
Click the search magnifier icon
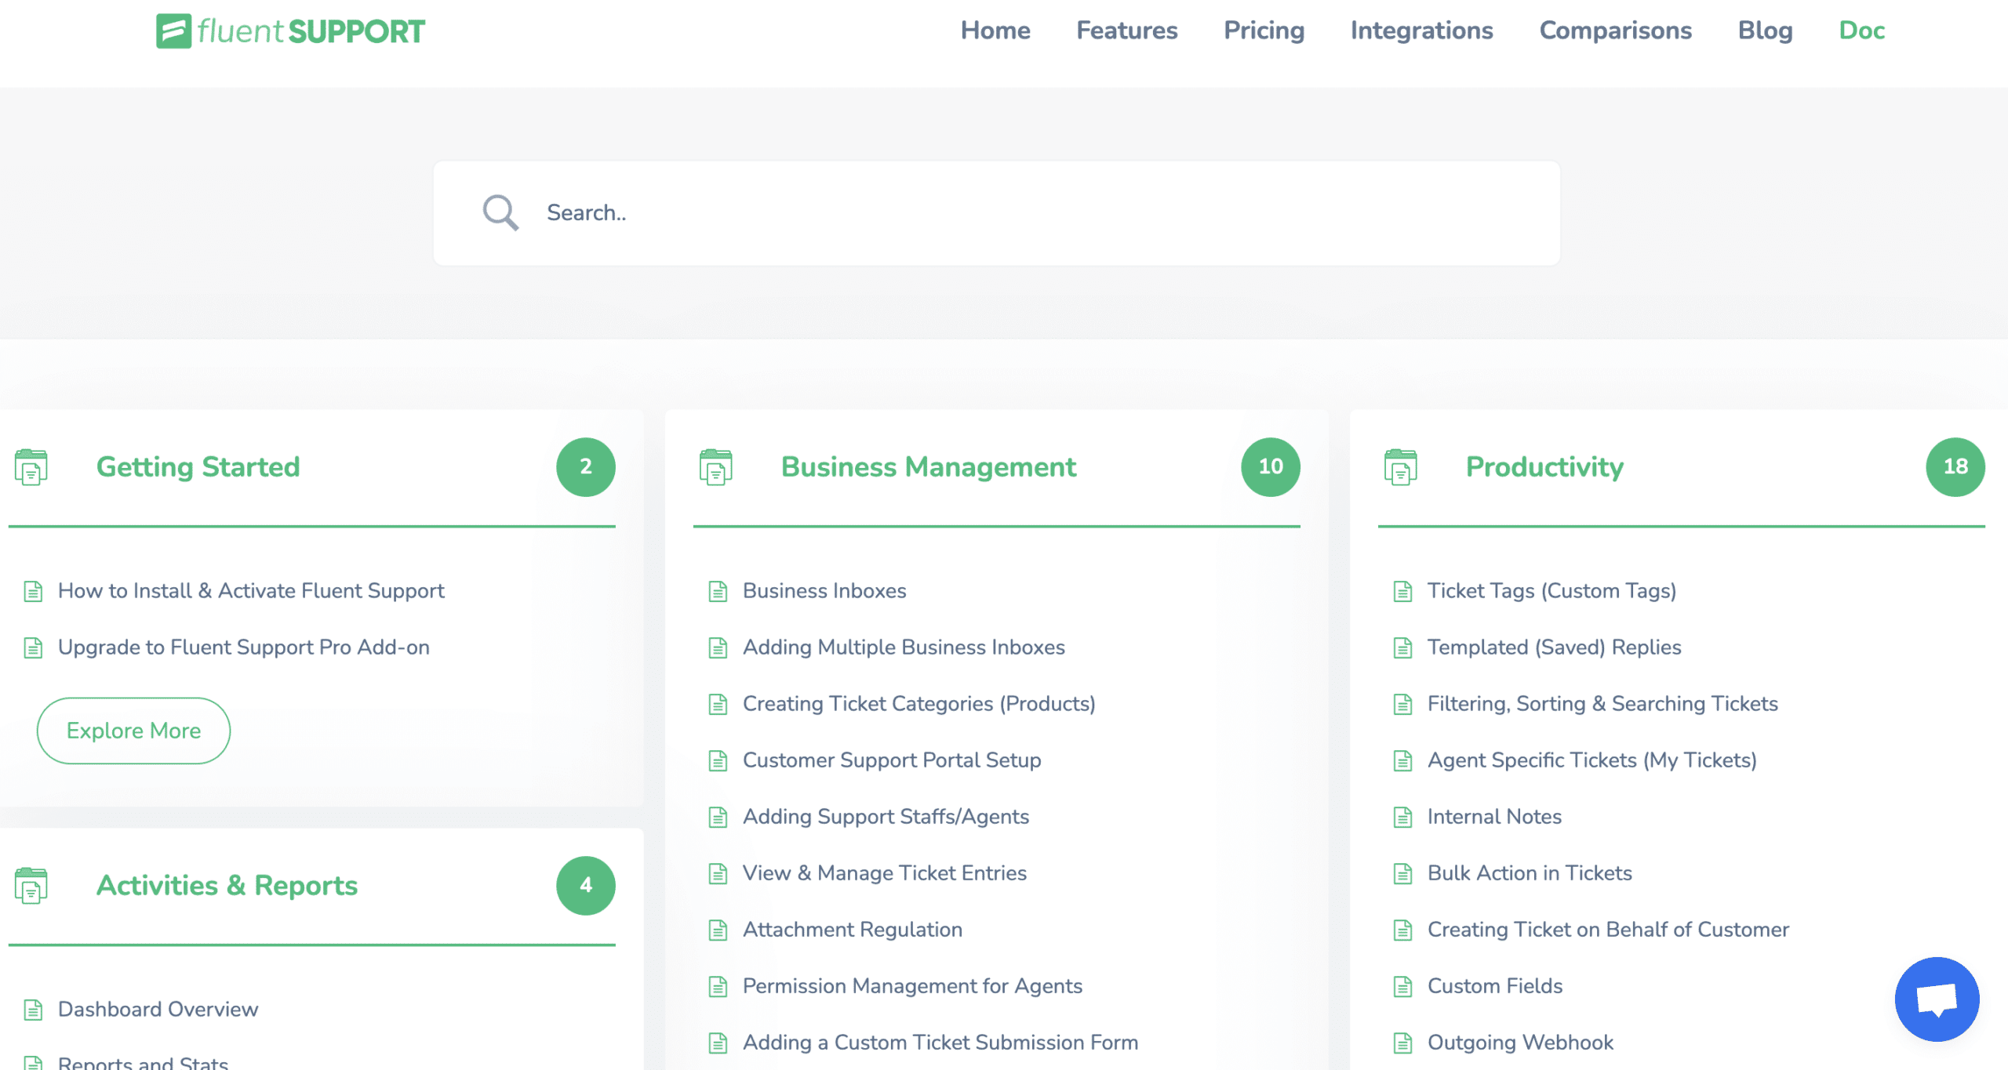(x=500, y=212)
